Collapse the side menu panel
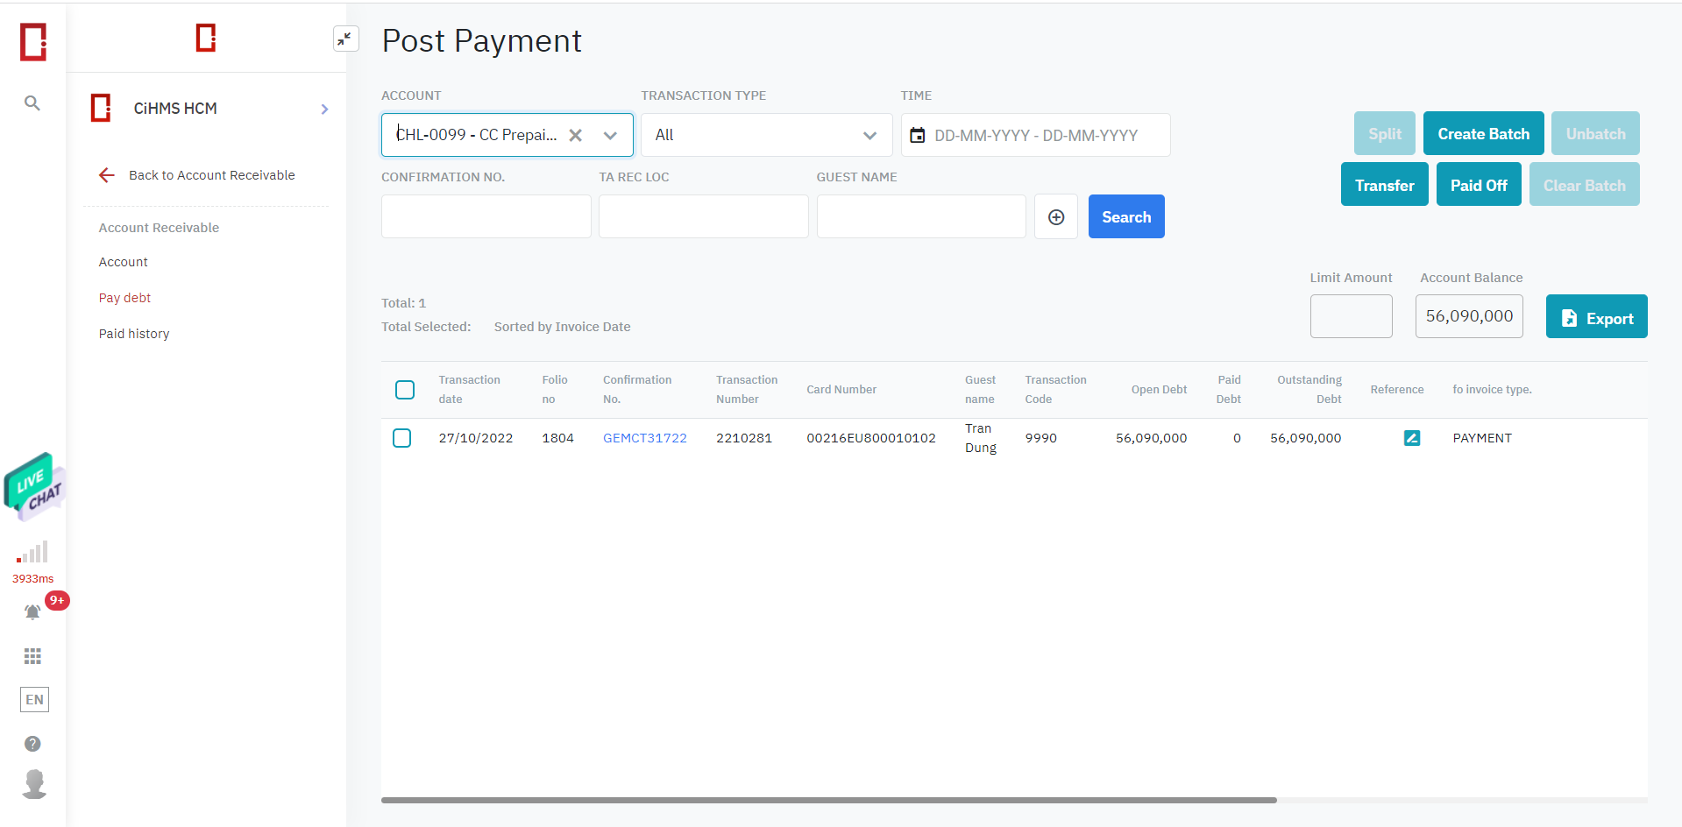 click(x=345, y=39)
